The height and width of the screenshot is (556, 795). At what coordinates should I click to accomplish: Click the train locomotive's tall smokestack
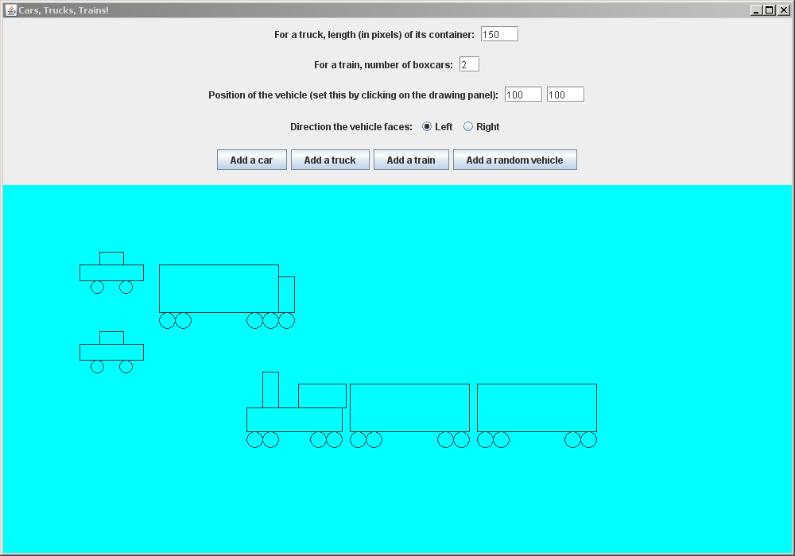point(270,389)
